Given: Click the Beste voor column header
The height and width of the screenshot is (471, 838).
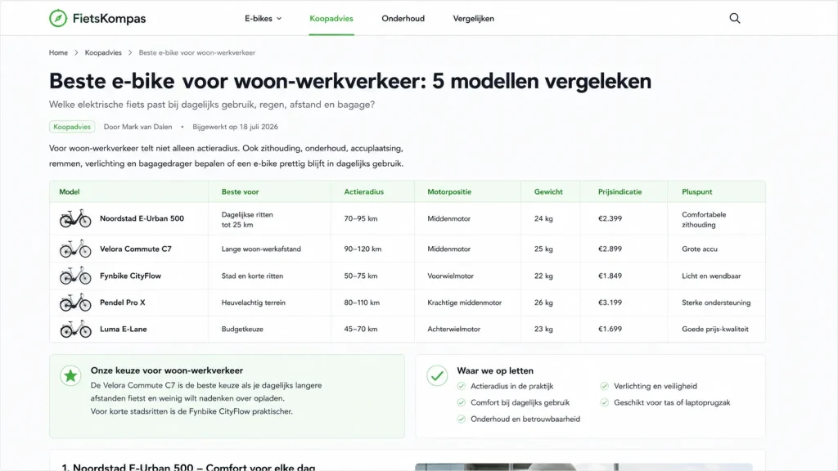Looking at the screenshot, I should [240, 191].
